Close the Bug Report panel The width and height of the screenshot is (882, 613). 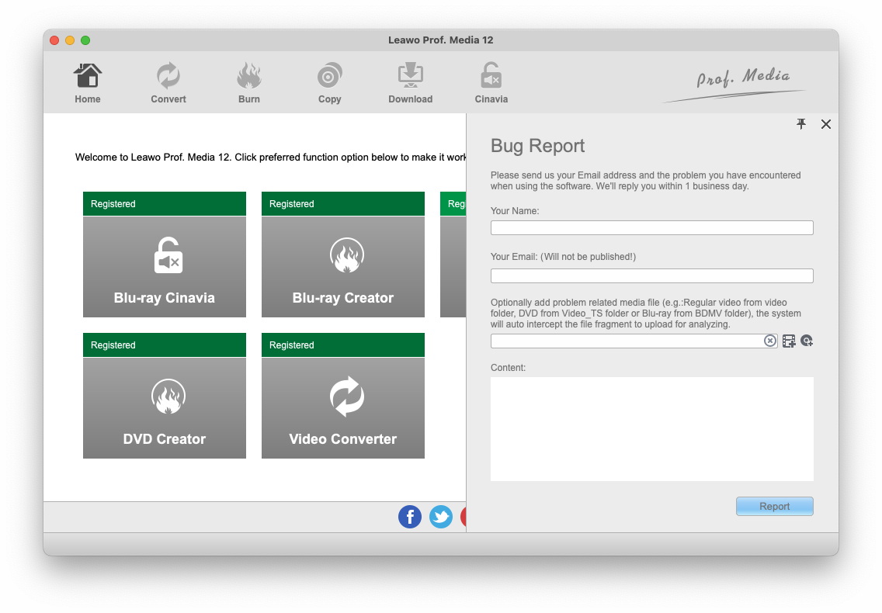(826, 124)
